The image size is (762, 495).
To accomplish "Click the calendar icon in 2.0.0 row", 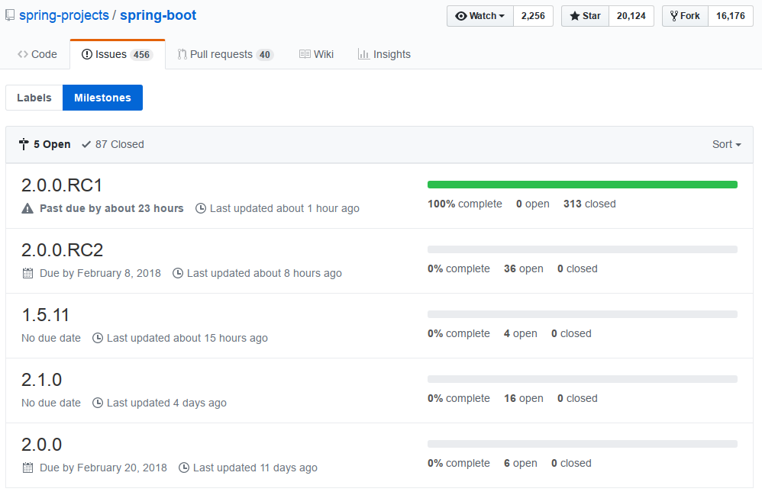I will pyautogui.click(x=28, y=468).
